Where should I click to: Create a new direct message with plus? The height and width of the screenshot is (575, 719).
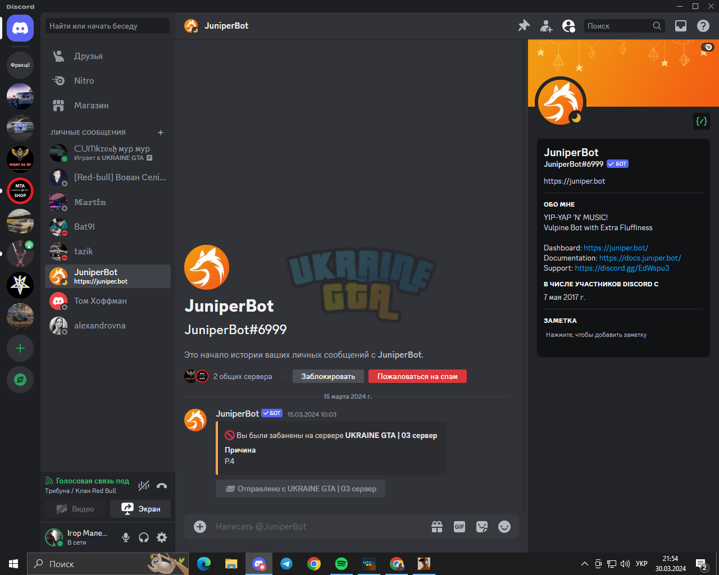[161, 133]
